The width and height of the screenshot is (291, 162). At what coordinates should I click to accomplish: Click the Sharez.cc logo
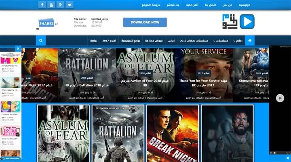click(48, 23)
